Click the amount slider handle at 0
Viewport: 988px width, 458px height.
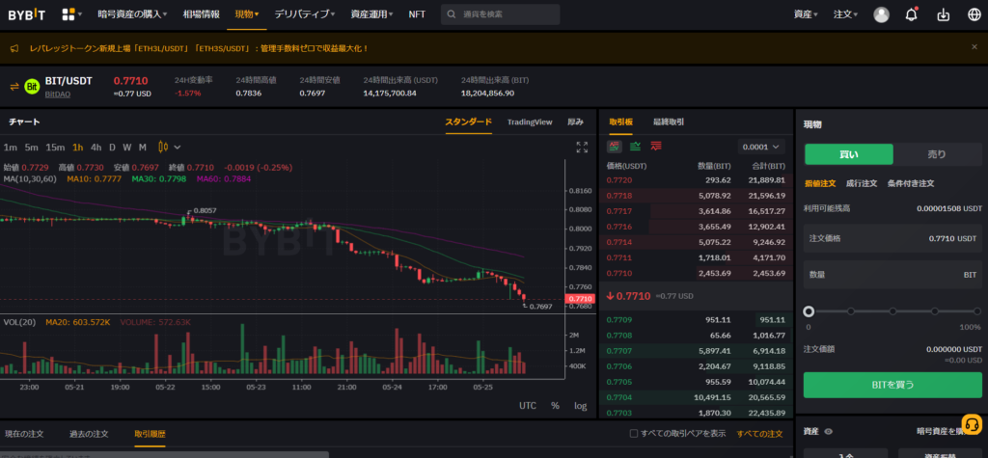809,311
